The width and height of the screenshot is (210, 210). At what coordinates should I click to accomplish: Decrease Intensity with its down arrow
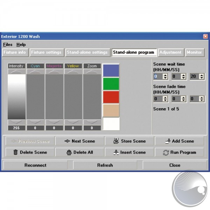(x=16, y=122)
